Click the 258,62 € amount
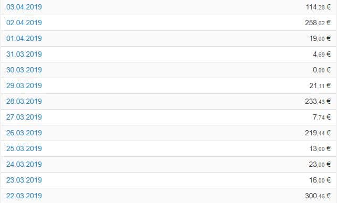 (x=318, y=23)
